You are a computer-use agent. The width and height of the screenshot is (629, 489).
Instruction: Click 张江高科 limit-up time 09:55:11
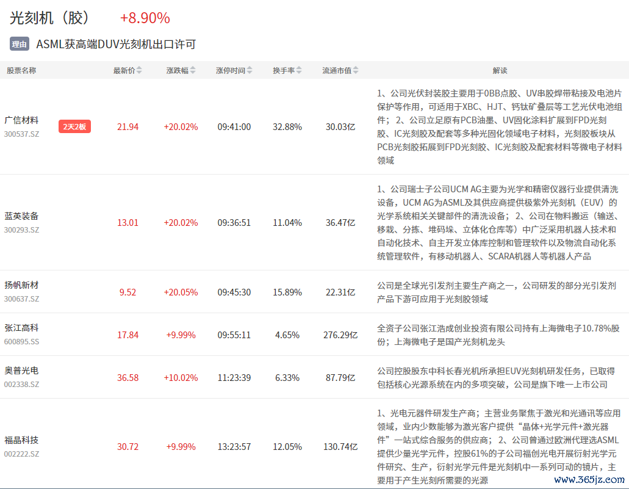[234, 335]
